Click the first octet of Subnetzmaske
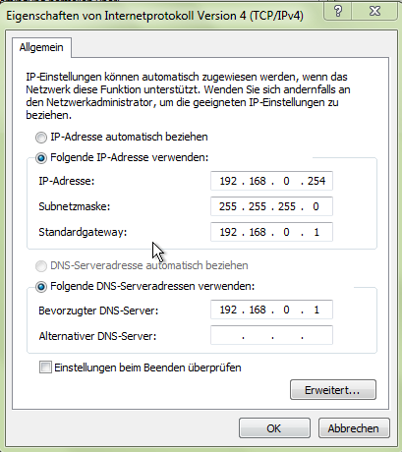 228,206
